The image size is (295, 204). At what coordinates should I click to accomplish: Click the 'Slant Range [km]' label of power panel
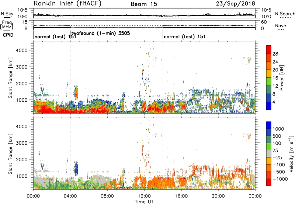tap(10, 78)
